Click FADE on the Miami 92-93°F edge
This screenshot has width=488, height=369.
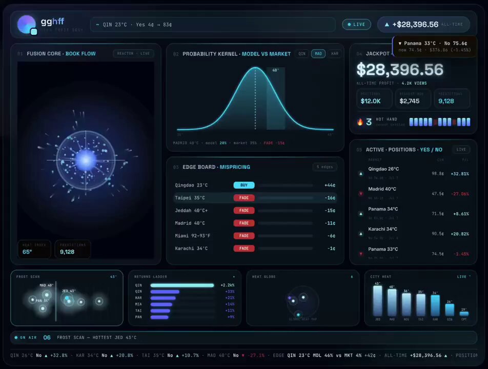(244, 236)
